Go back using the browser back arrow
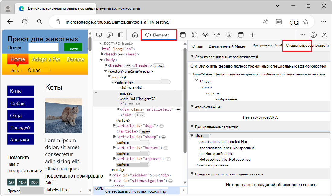The image size is (332, 196). click(x=10, y=22)
